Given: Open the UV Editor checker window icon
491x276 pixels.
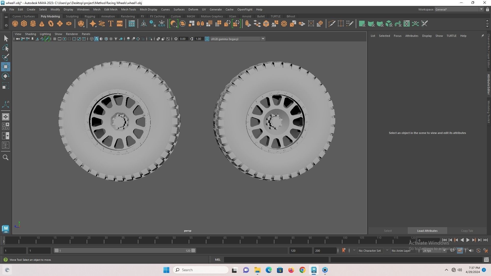Looking at the screenshot, I should pyautogui.click(x=407, y=24).
